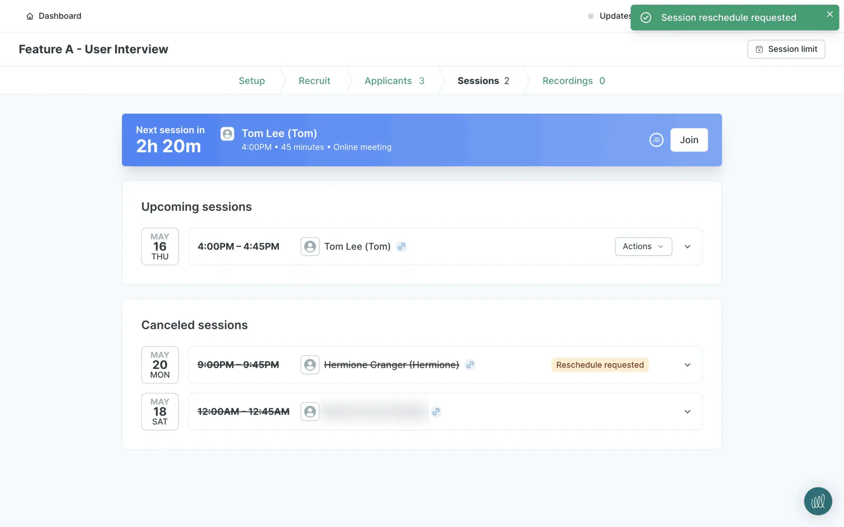The image size is (844, 527).
Task: Copy link next to Tom Lee upcoming session
Action: (x=401, y=247)
